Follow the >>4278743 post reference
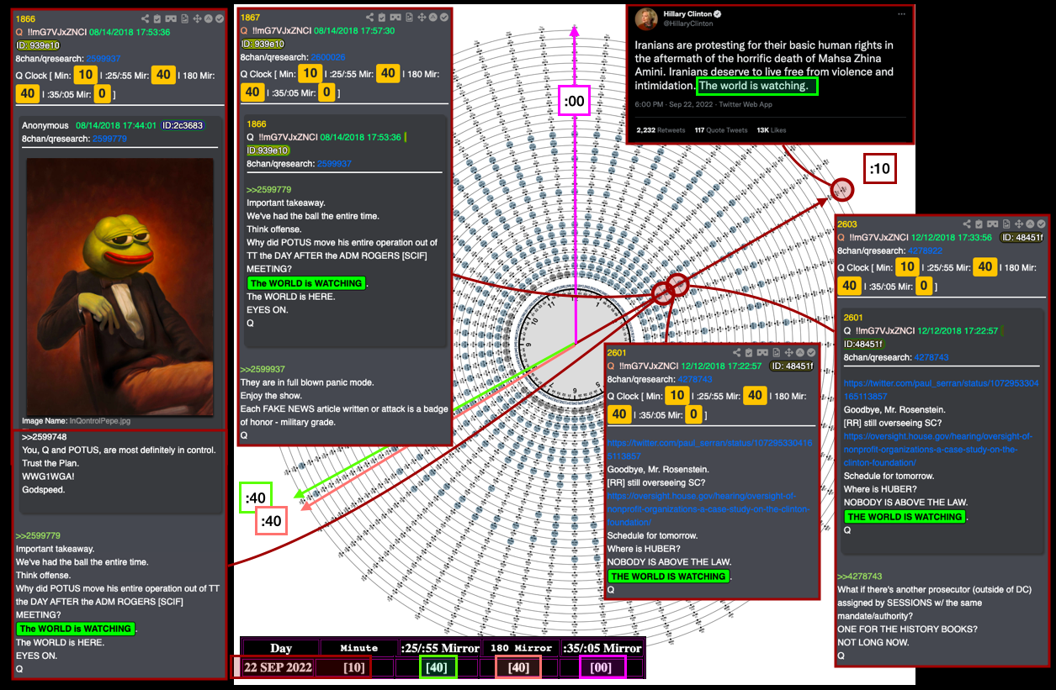Viewport: 1056px width, 690px height. [x=860, y=577]
